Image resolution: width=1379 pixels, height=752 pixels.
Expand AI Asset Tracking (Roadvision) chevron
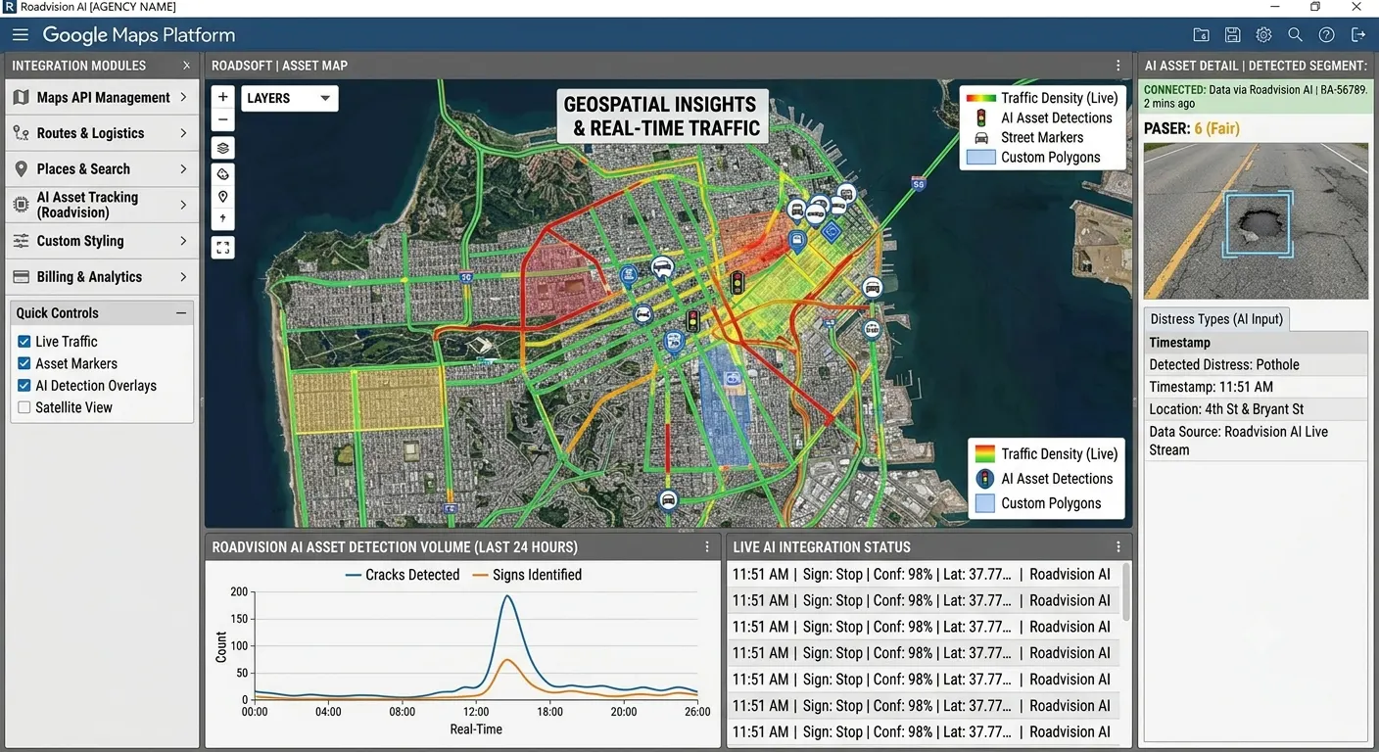point(183,205)
